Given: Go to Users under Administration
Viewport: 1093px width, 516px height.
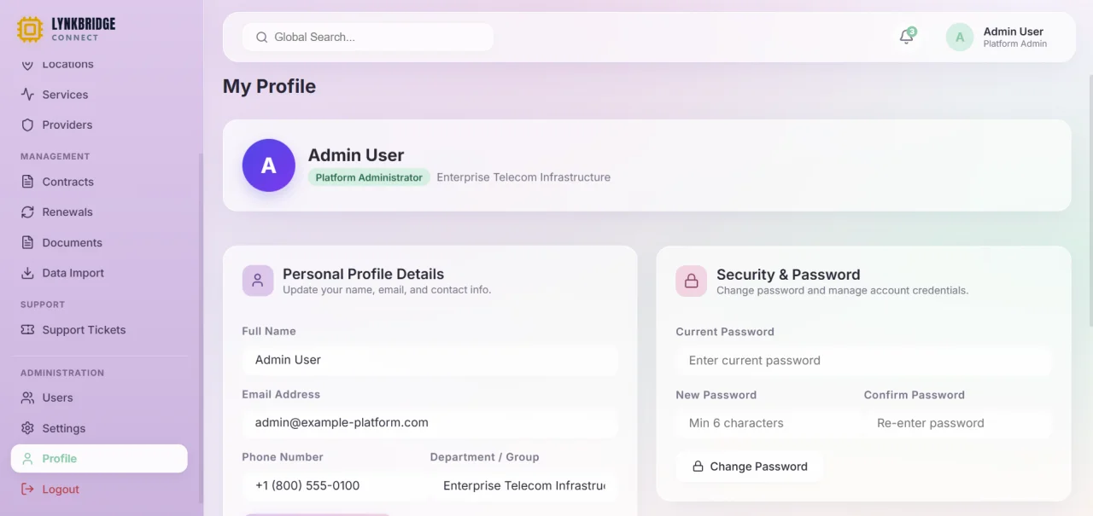Looking at the screenshot, I should pos(99,397).
